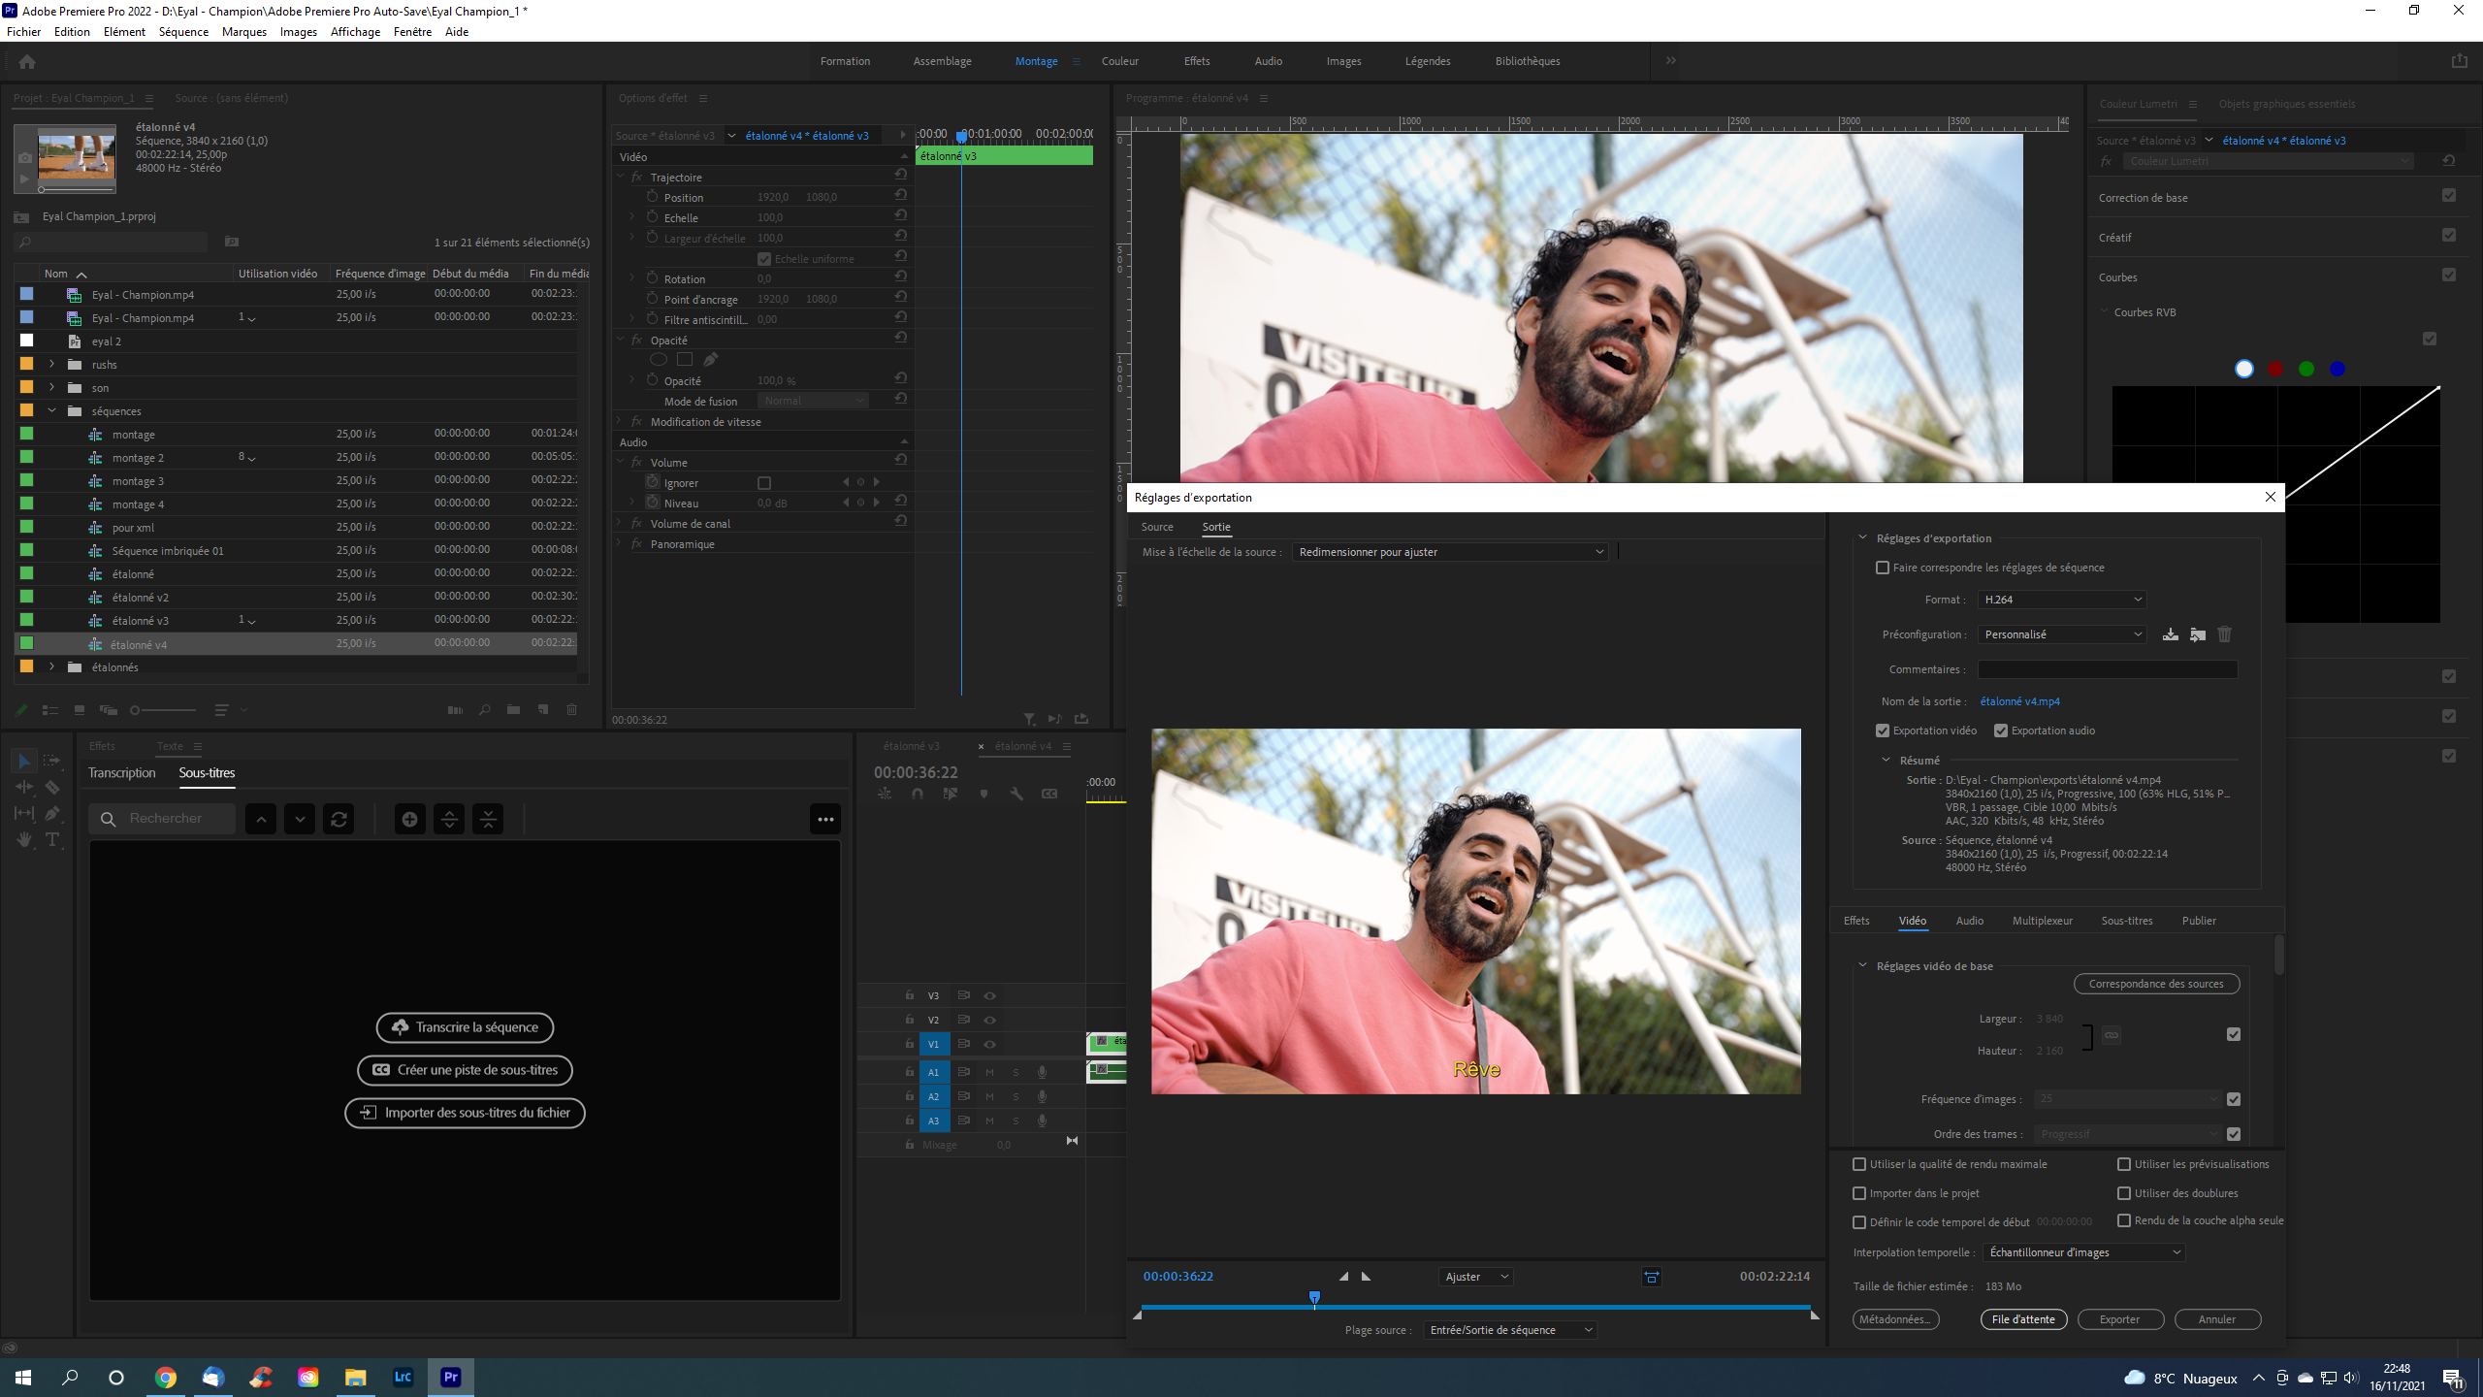This screenshot has height=1397, width=2483.
Task: Toggle V2 track visibility eye
Action: pyautogui.click(x=989, y=1020)
